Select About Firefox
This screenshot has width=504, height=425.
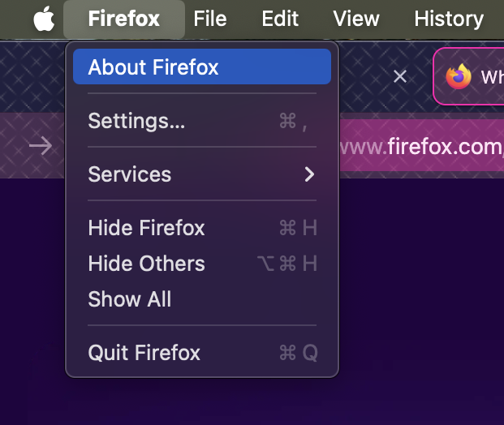(202, 67)
